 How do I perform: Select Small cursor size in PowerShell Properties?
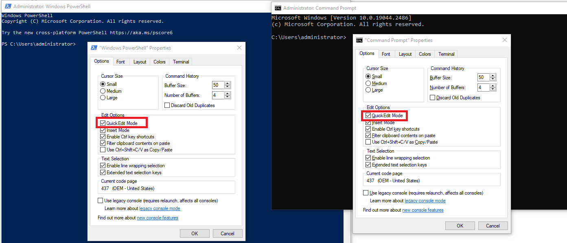click(x=103, y=84)
